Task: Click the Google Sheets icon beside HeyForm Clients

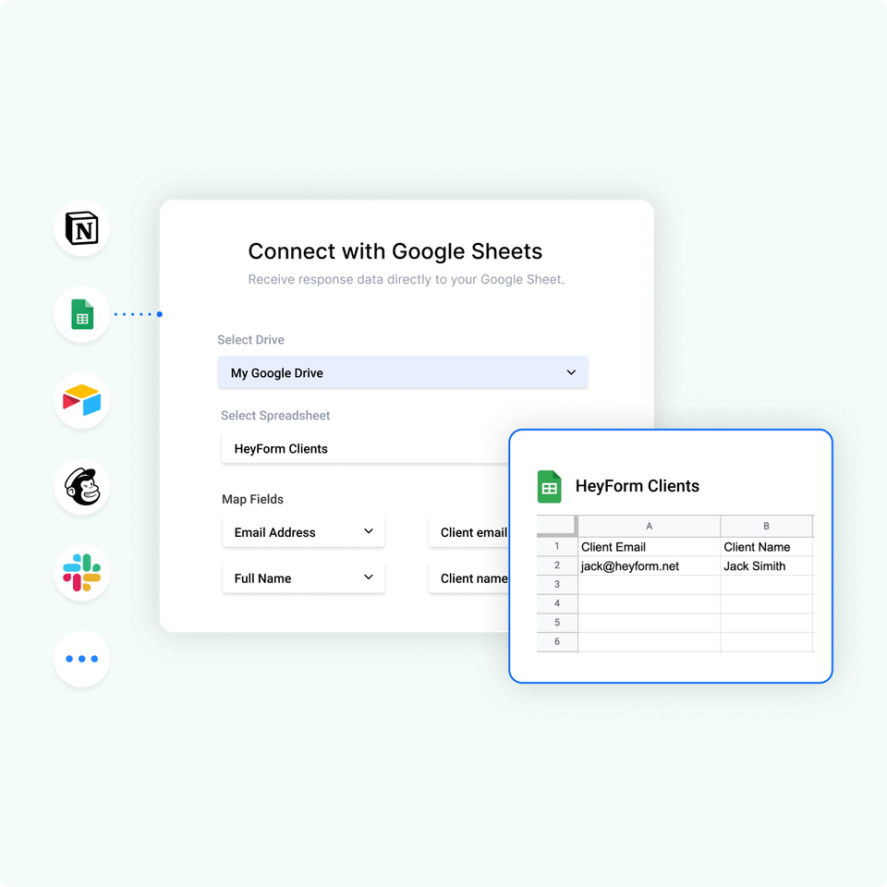Action: point(550,485)
